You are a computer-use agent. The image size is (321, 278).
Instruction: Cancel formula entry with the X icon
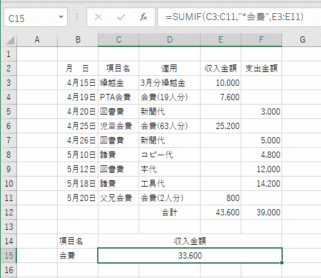(x=98, y=17)
